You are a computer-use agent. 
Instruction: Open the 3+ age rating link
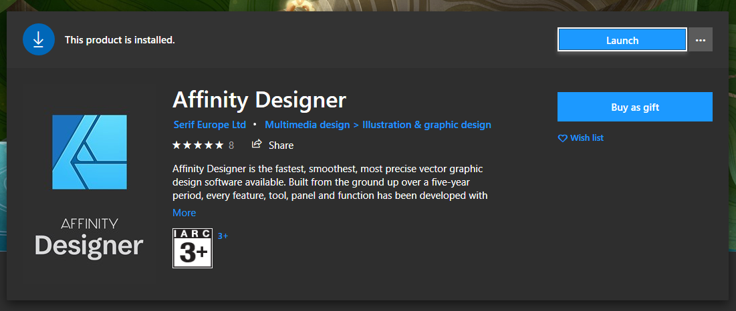223,236
